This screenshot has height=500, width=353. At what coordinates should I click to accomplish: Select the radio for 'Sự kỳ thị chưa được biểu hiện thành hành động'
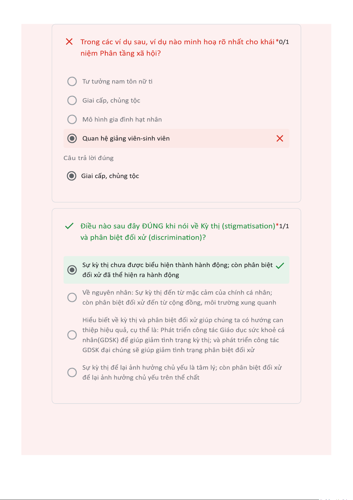[72, 270]
